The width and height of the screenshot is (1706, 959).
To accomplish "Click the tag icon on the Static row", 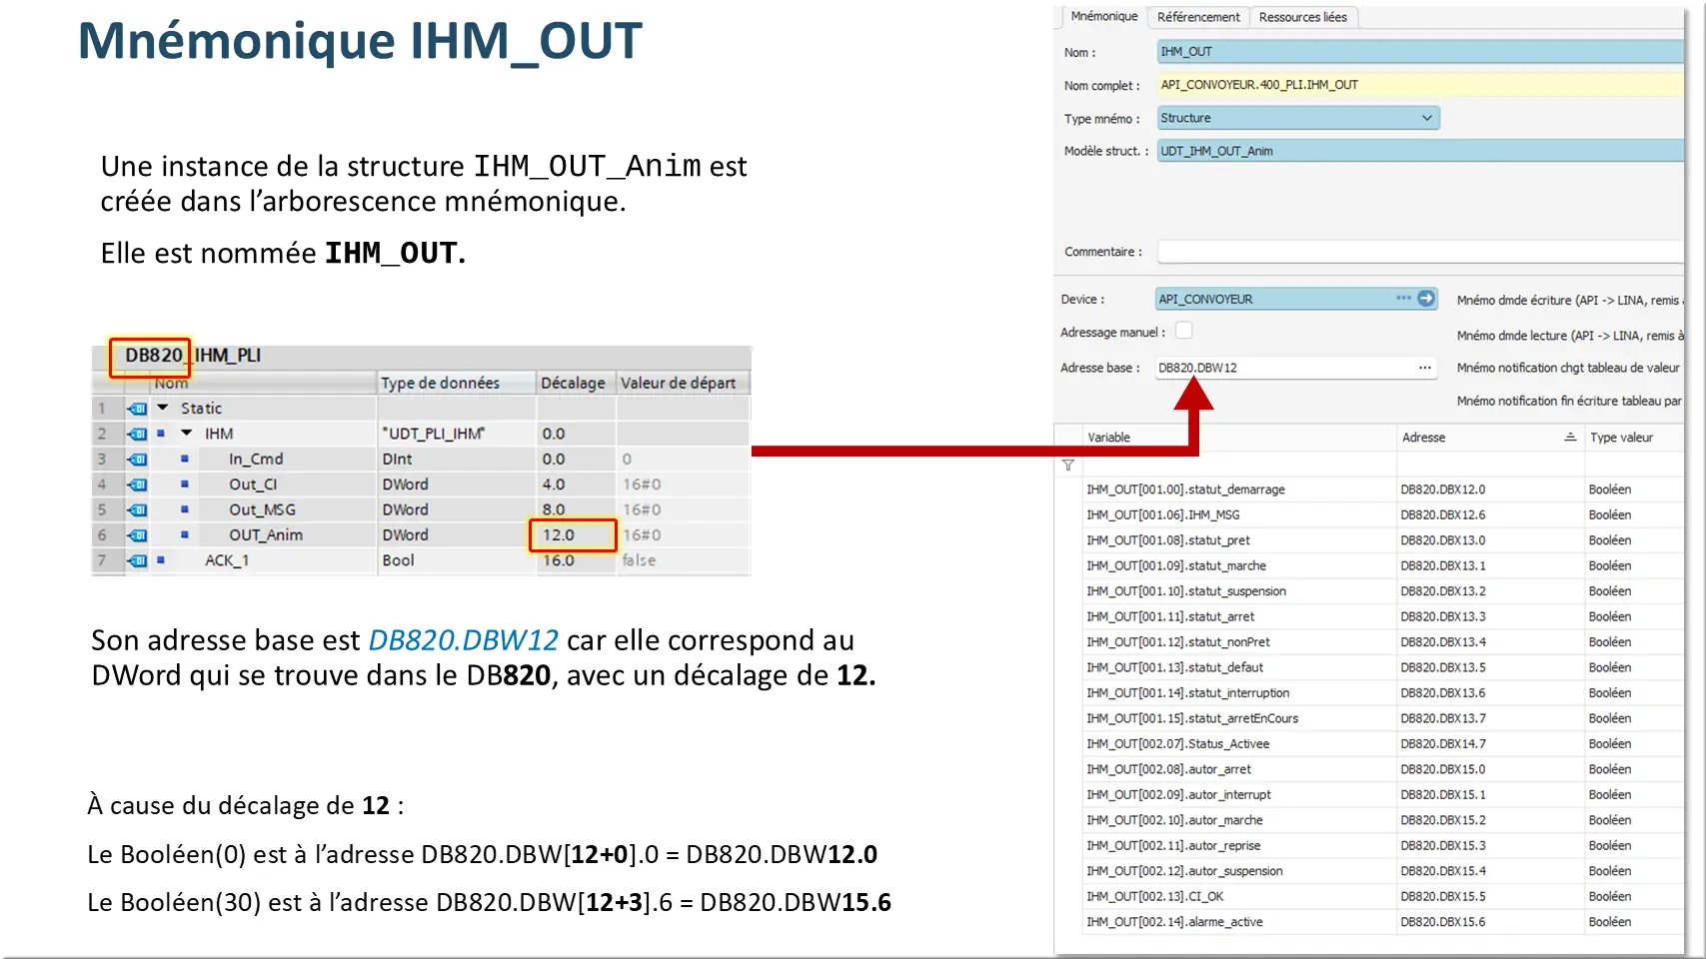I will pyautogui.click(x=138, y=409).
